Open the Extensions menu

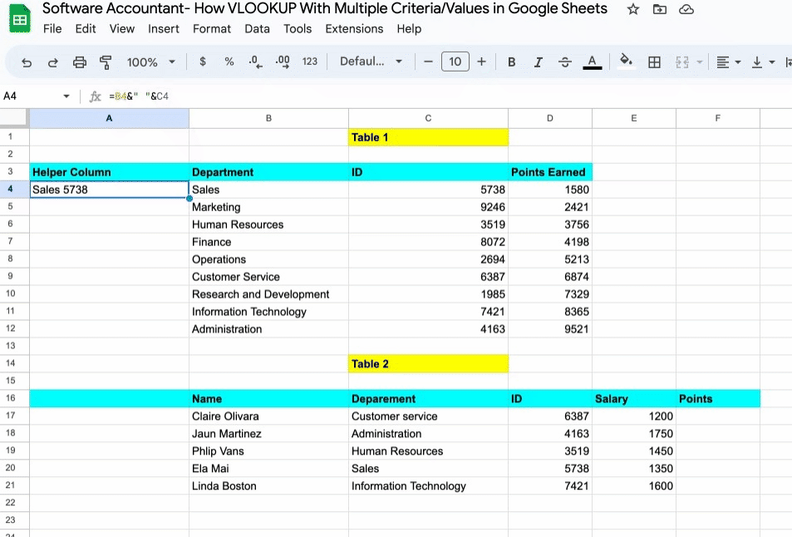coord(354,29)
